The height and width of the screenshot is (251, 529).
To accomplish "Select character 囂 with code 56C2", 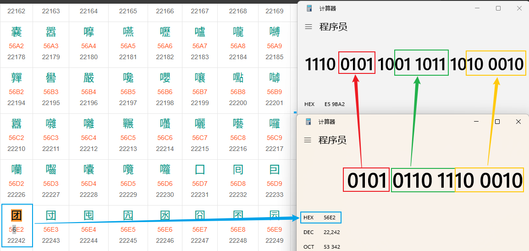I will click(17, 123).
